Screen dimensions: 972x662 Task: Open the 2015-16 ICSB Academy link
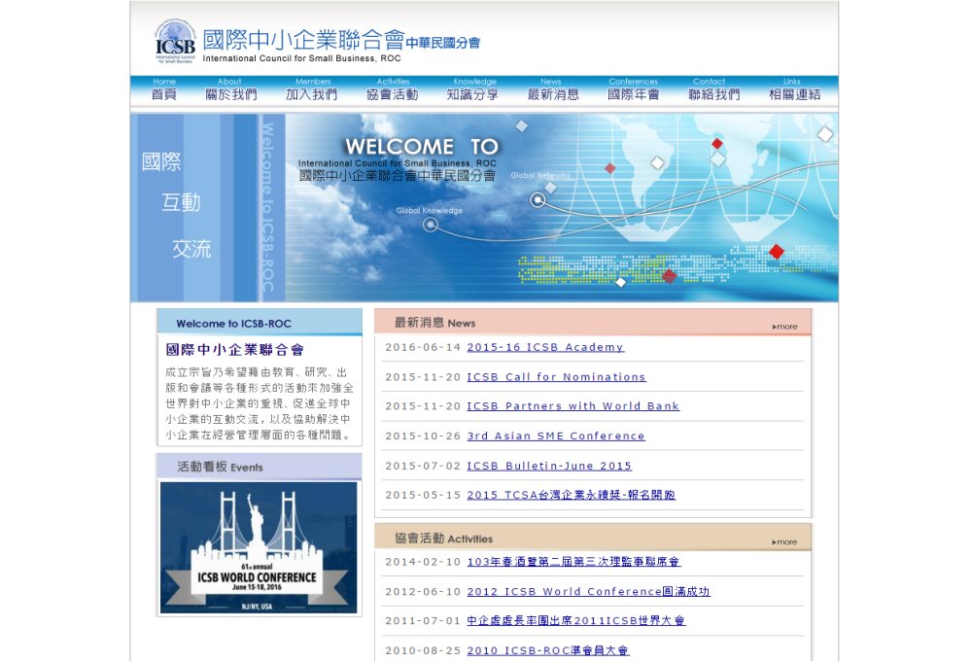point(545,347)
